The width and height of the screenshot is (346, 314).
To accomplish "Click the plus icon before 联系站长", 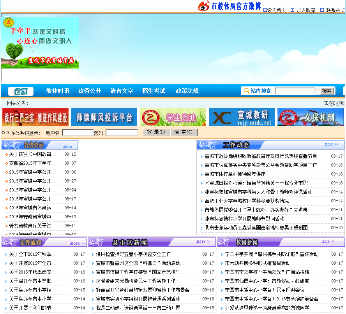I will [322, 10].
